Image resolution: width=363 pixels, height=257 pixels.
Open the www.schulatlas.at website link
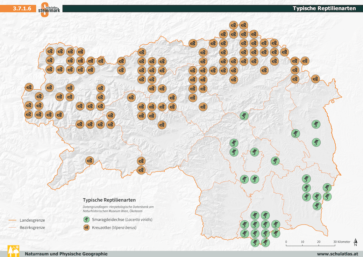coord(337,254)
